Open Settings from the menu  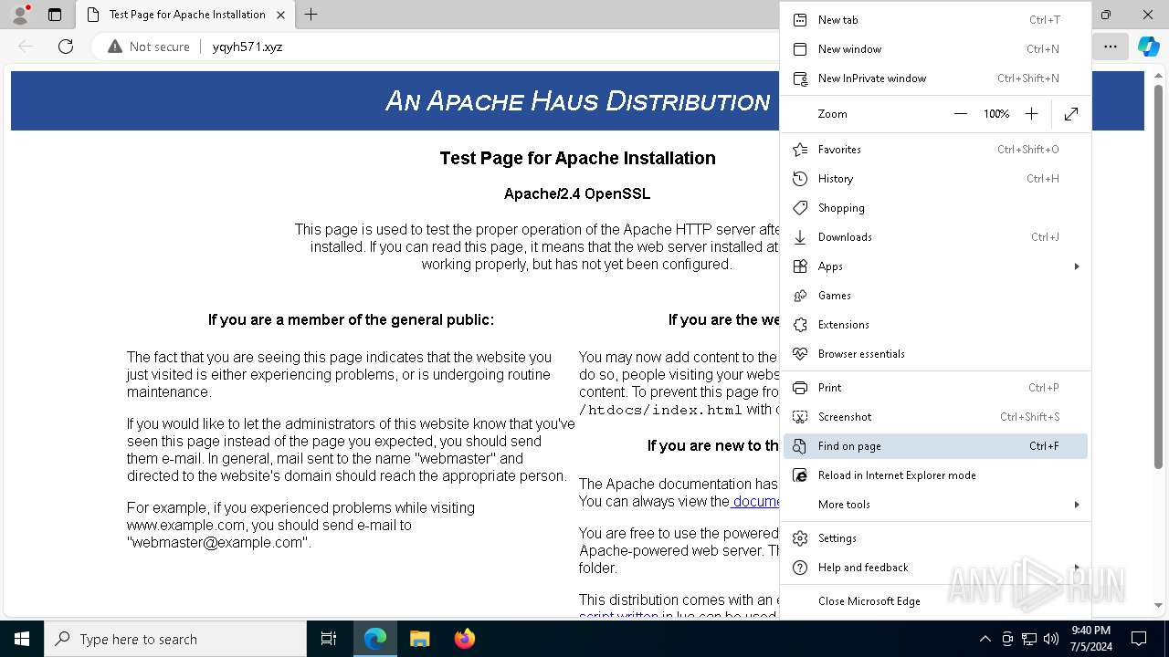tap(935, 537)
